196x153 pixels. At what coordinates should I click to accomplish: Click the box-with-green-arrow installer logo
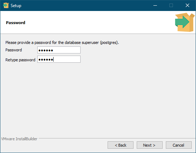pos(185,22)
